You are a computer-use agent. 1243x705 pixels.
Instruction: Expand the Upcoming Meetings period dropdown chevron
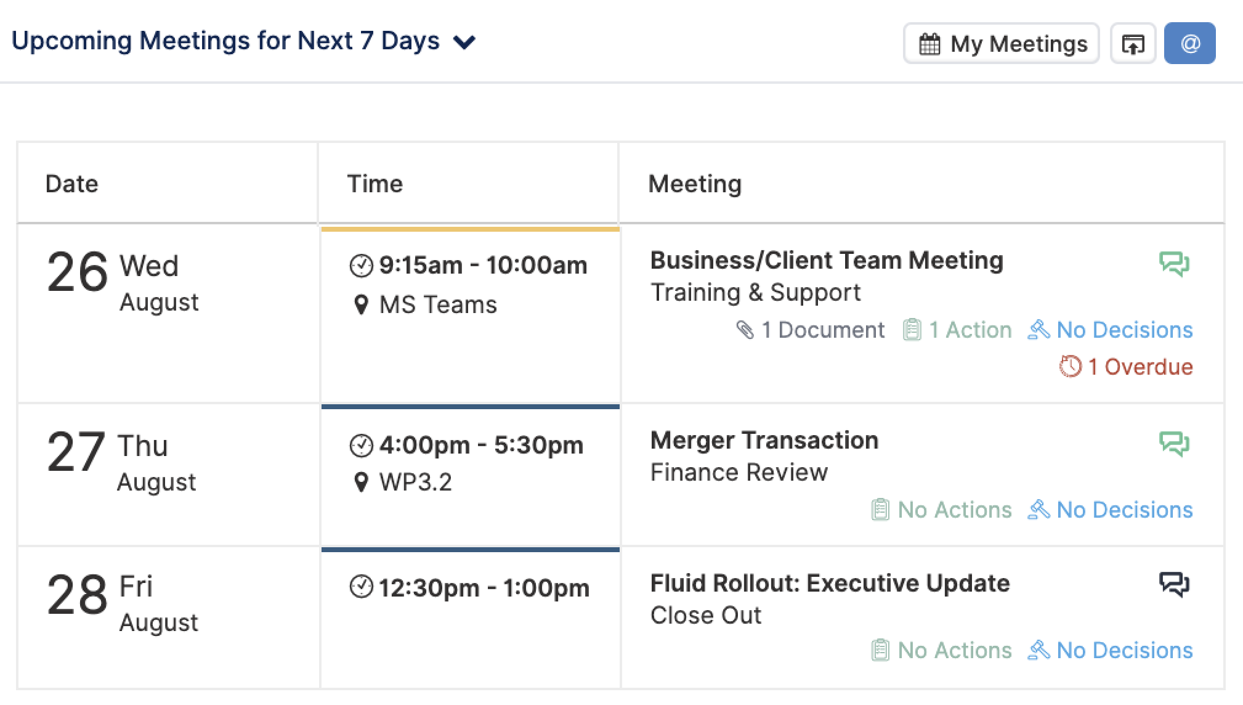464,42
